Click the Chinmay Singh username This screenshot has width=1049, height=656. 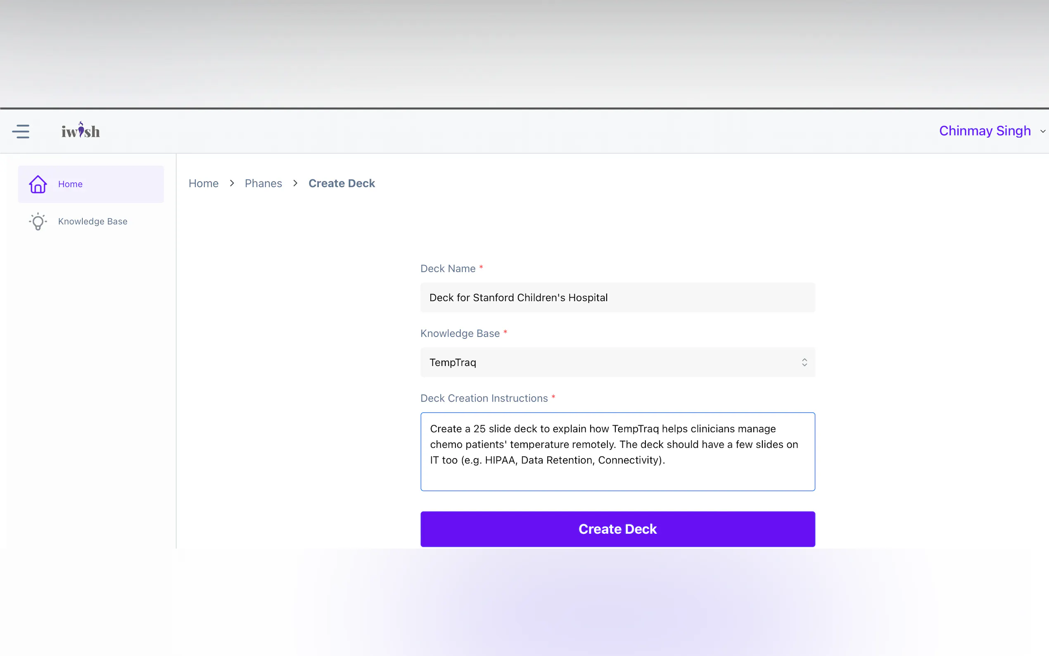[985, 131]
